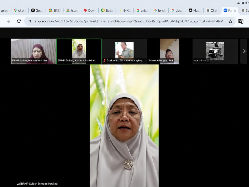Image resolution: width=249 pixels, height=187 pixels.
Task: View site information icon beside the URL
Action: point(29,21)
